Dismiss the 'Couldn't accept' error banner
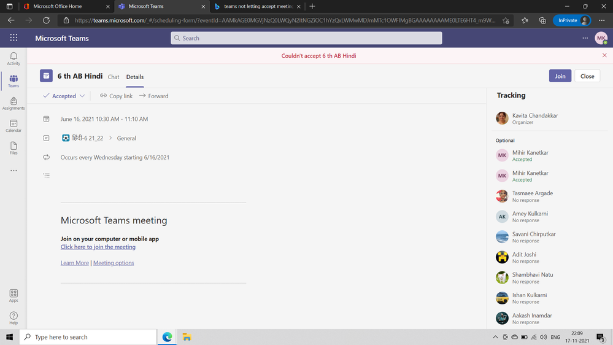613x345 pixels. (604, 55)
